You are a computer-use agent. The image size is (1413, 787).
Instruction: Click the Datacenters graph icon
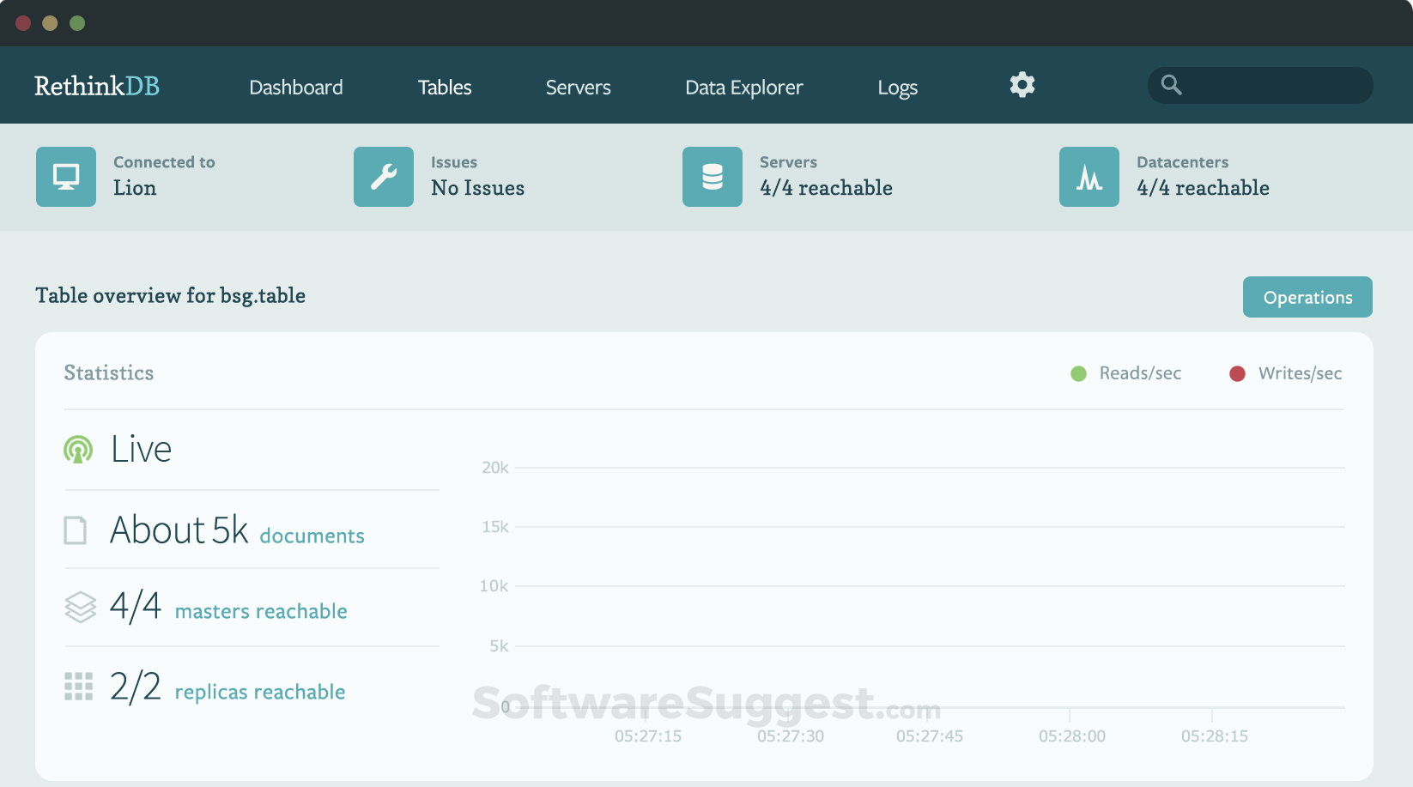pyautogui.click(x=1089, y=177)
